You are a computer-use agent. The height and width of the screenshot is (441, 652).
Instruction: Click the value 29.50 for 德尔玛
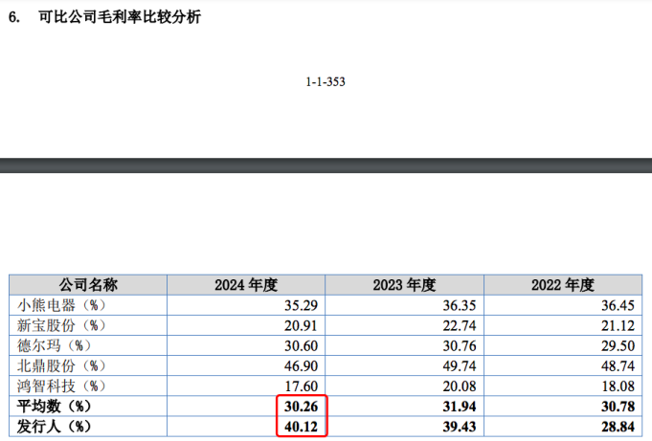point(618,346)
